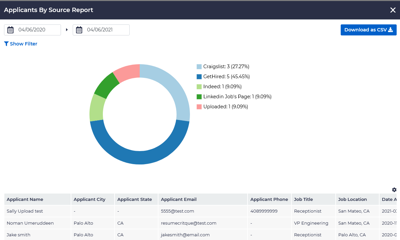This screenshot has height=240, width=400.
Task: Expand the Show Filter panel
Action: [23, 44]
